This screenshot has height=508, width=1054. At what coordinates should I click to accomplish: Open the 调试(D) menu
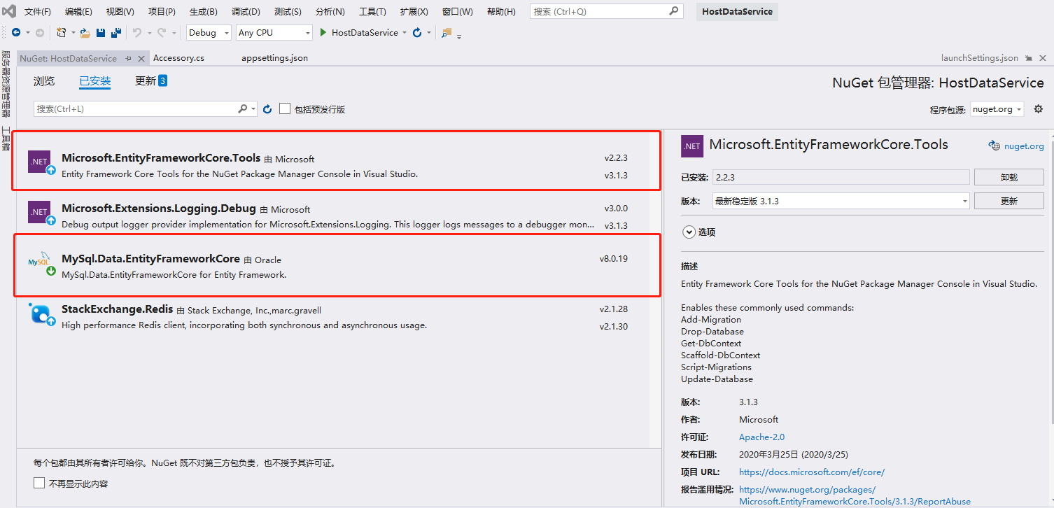pos(246,12)
